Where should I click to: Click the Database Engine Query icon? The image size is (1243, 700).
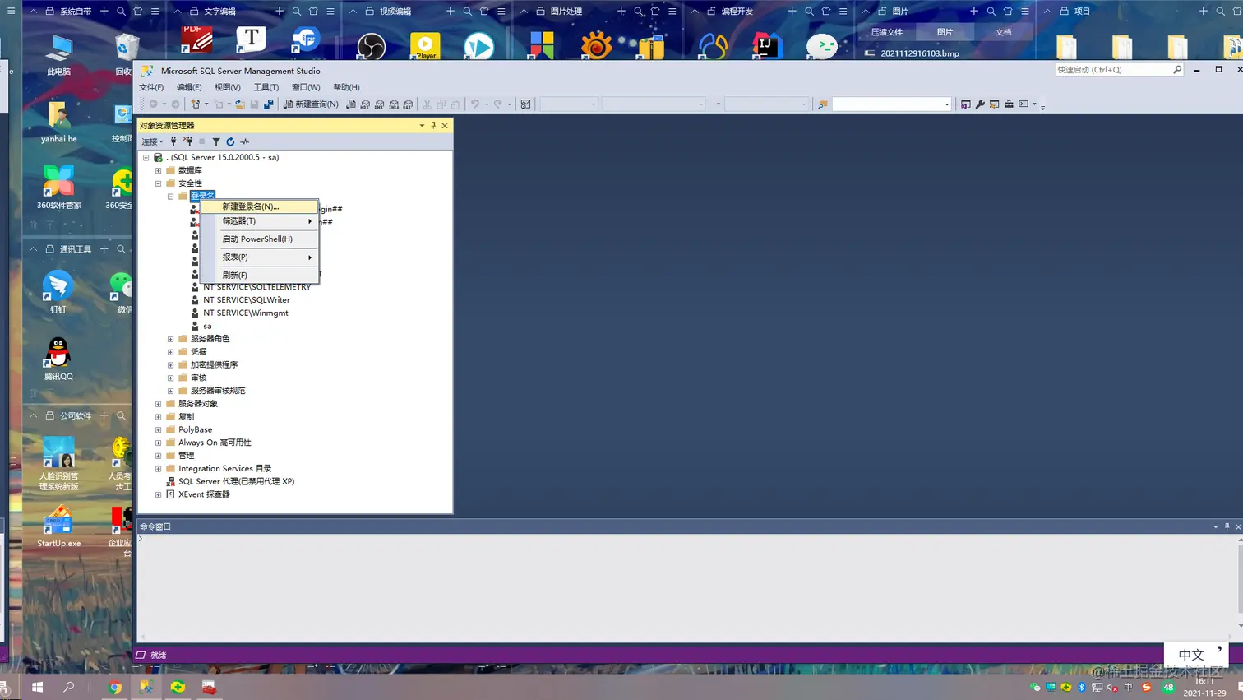351,104
